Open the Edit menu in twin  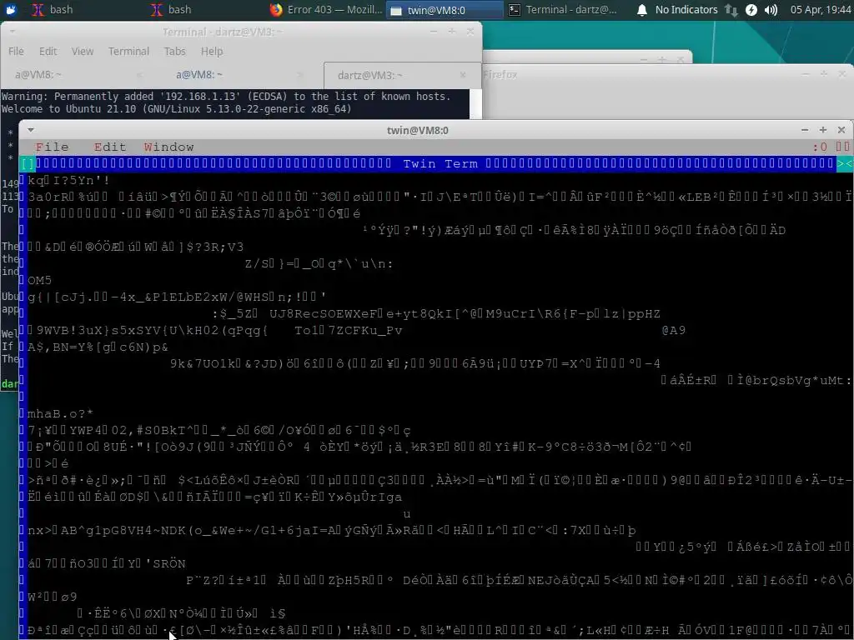tap(109, 147)
